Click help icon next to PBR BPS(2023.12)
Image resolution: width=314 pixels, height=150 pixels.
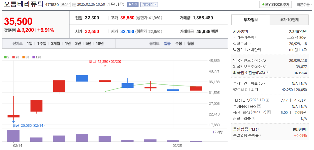pyautogui.click(x=269, y=112)
